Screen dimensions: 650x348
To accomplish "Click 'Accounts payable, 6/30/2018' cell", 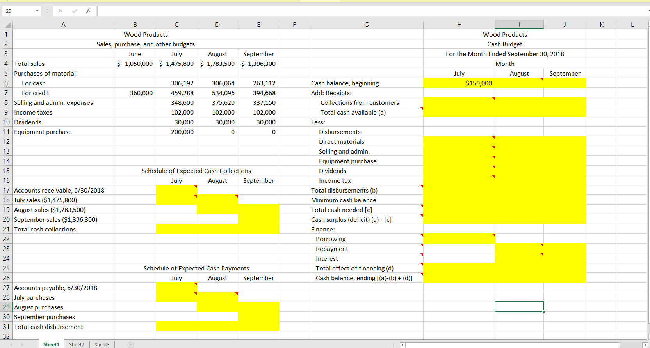I will click(x=63, y=288).
